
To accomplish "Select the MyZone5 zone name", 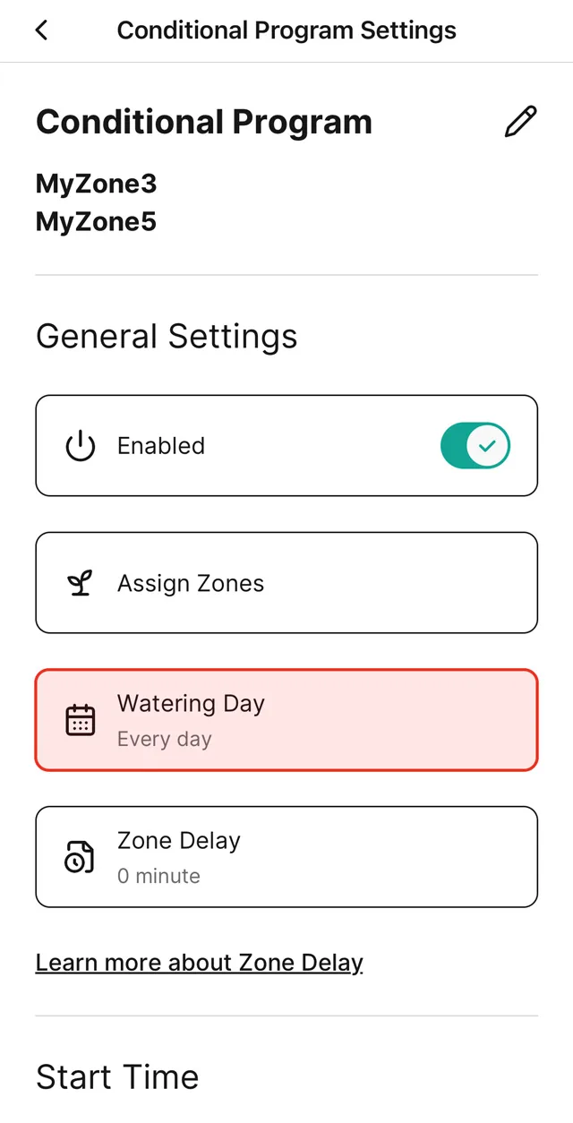I will click(x=96, y=221).
